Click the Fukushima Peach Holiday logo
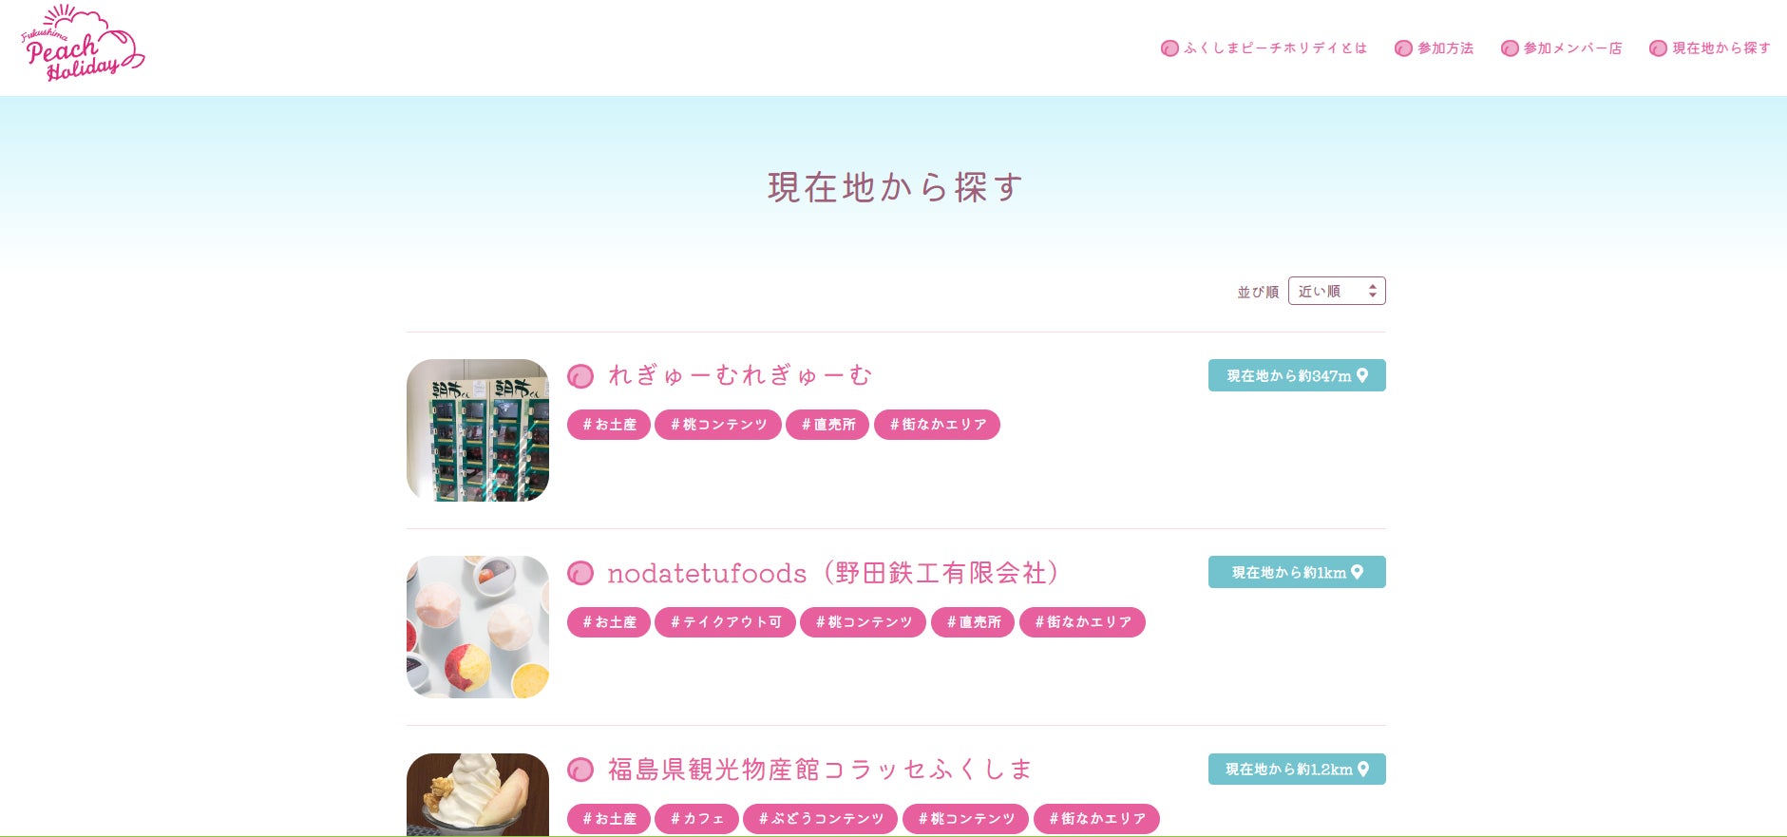Screen dimensions: 1787x837 83,44
